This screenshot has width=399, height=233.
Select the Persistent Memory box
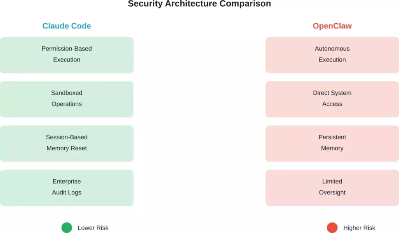coord(332,143)
